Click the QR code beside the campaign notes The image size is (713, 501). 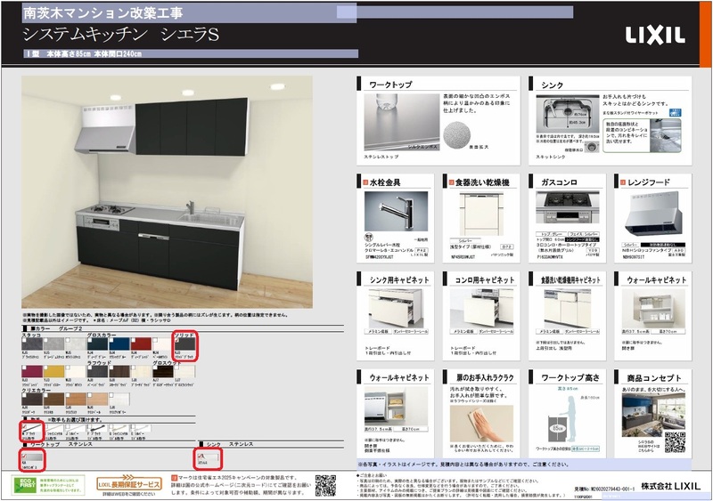coord(326,484)
